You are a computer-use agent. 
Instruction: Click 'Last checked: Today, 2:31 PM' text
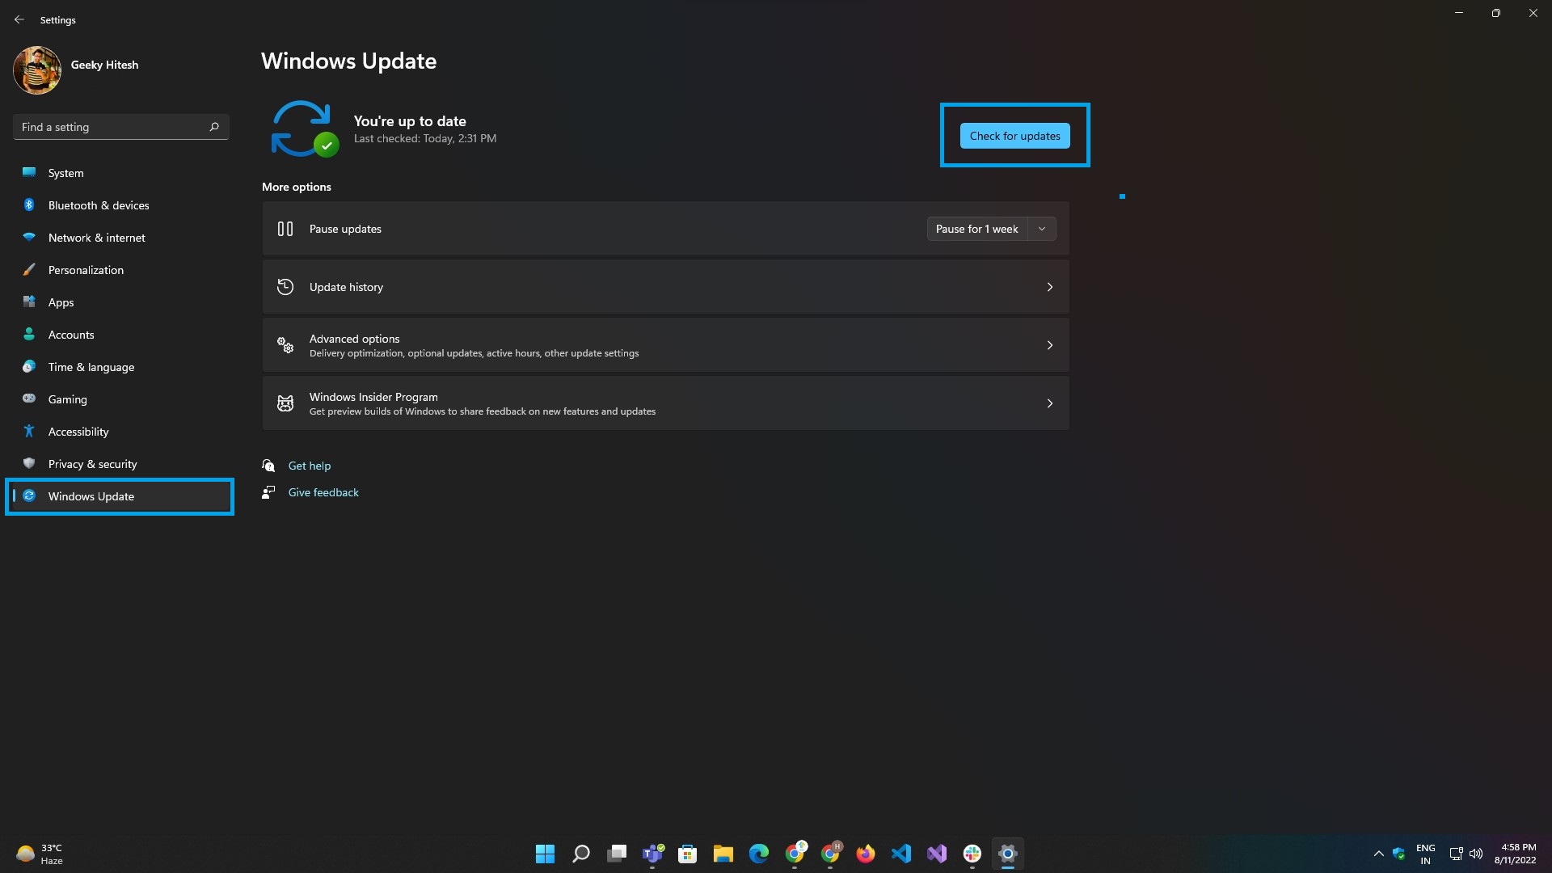pos(425,139)
